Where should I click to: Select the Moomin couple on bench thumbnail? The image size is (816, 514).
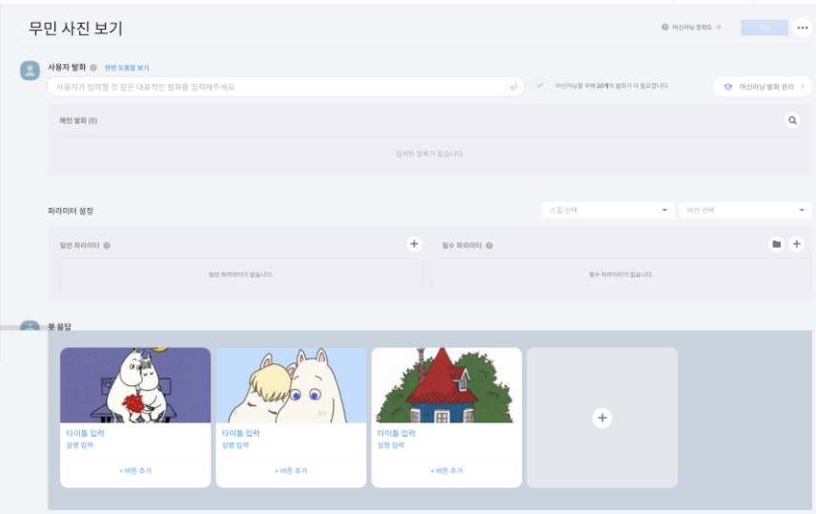coord(135,385)
